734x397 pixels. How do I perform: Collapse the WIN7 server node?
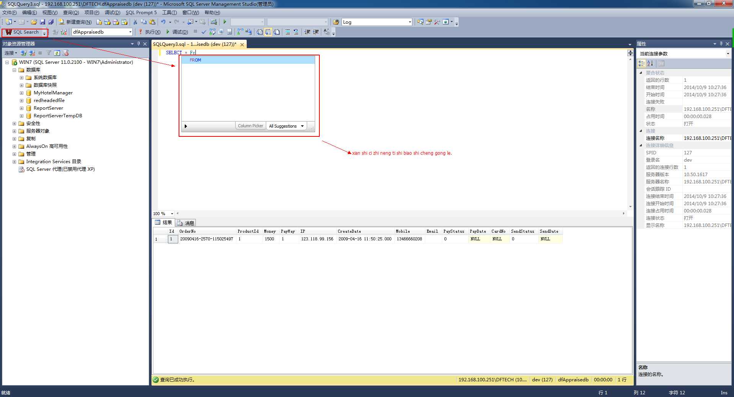click(x=7, y=62)
